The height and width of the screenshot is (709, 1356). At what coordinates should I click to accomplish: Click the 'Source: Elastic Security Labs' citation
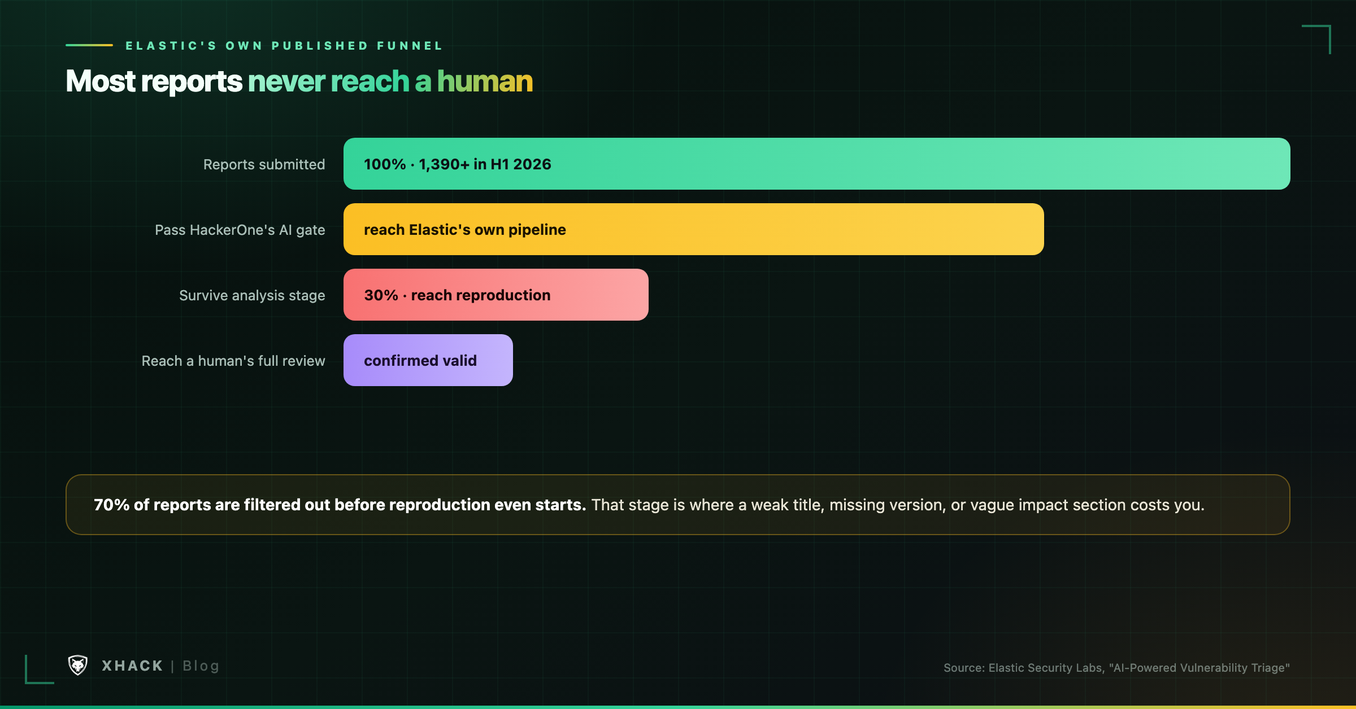click(x=1116, y=668)
